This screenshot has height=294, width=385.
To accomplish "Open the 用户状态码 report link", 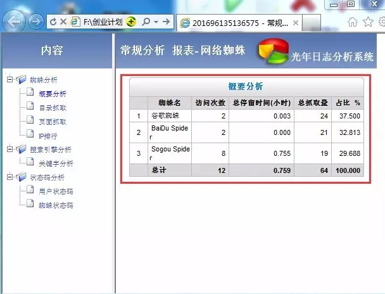I will coord(56,191).
